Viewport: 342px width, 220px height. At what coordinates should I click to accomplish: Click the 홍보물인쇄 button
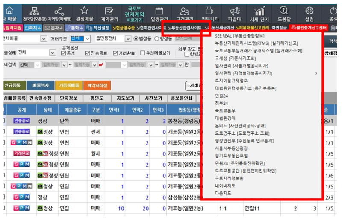coord(181,98)
